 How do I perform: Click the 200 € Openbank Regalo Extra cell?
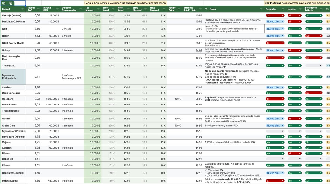click(x=177, y=99)
